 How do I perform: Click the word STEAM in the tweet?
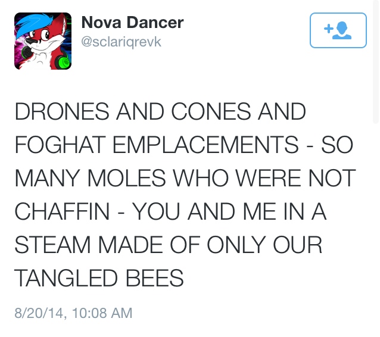point(52,245)
